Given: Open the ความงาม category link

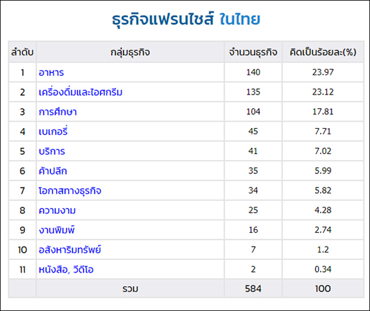Looking at the screenshot, I should [57, 211].
